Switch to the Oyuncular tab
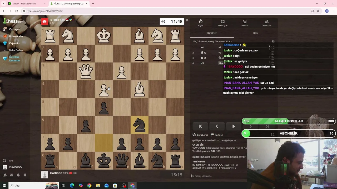The height and width of the screenshot is (189, 337). point(266,23)
